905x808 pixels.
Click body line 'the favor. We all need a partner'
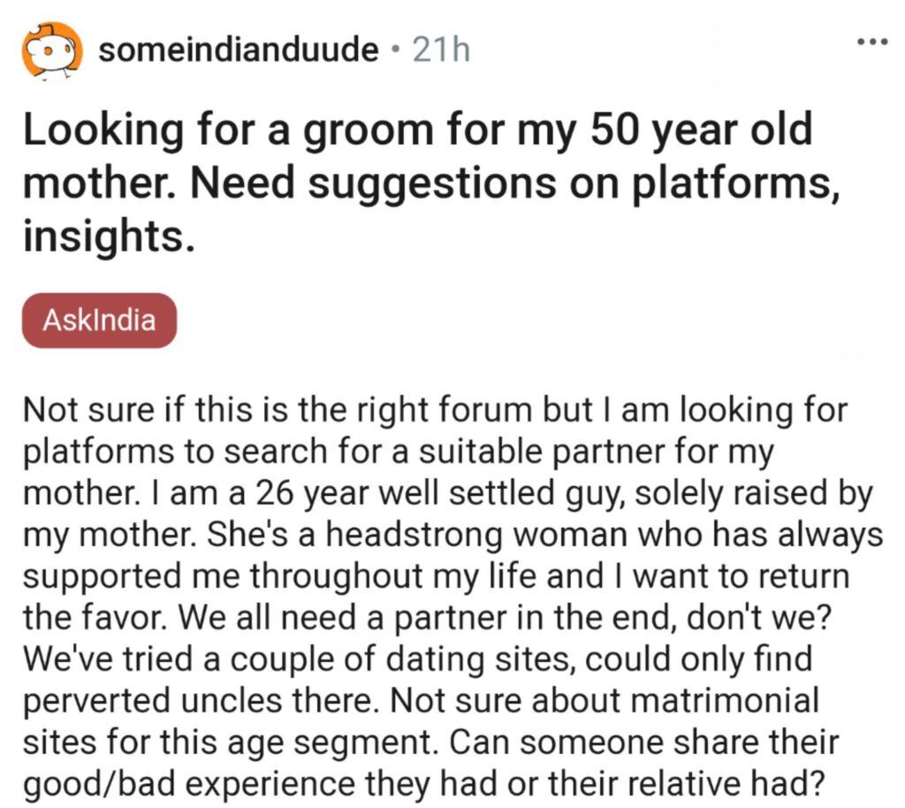(x=427, y=619)
